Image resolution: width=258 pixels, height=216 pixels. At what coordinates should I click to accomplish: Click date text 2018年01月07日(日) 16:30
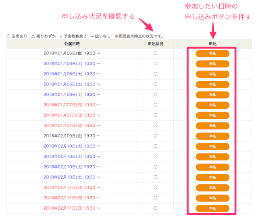pyautogui.click(x=72, y=125)
